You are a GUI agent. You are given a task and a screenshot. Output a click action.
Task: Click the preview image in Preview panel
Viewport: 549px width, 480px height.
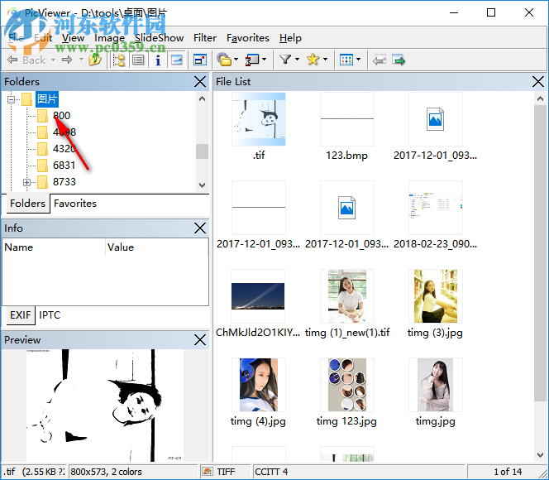pos(105,405)
